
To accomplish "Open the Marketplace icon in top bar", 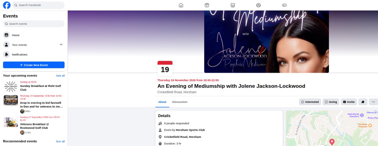I will [x=232, y=5].
